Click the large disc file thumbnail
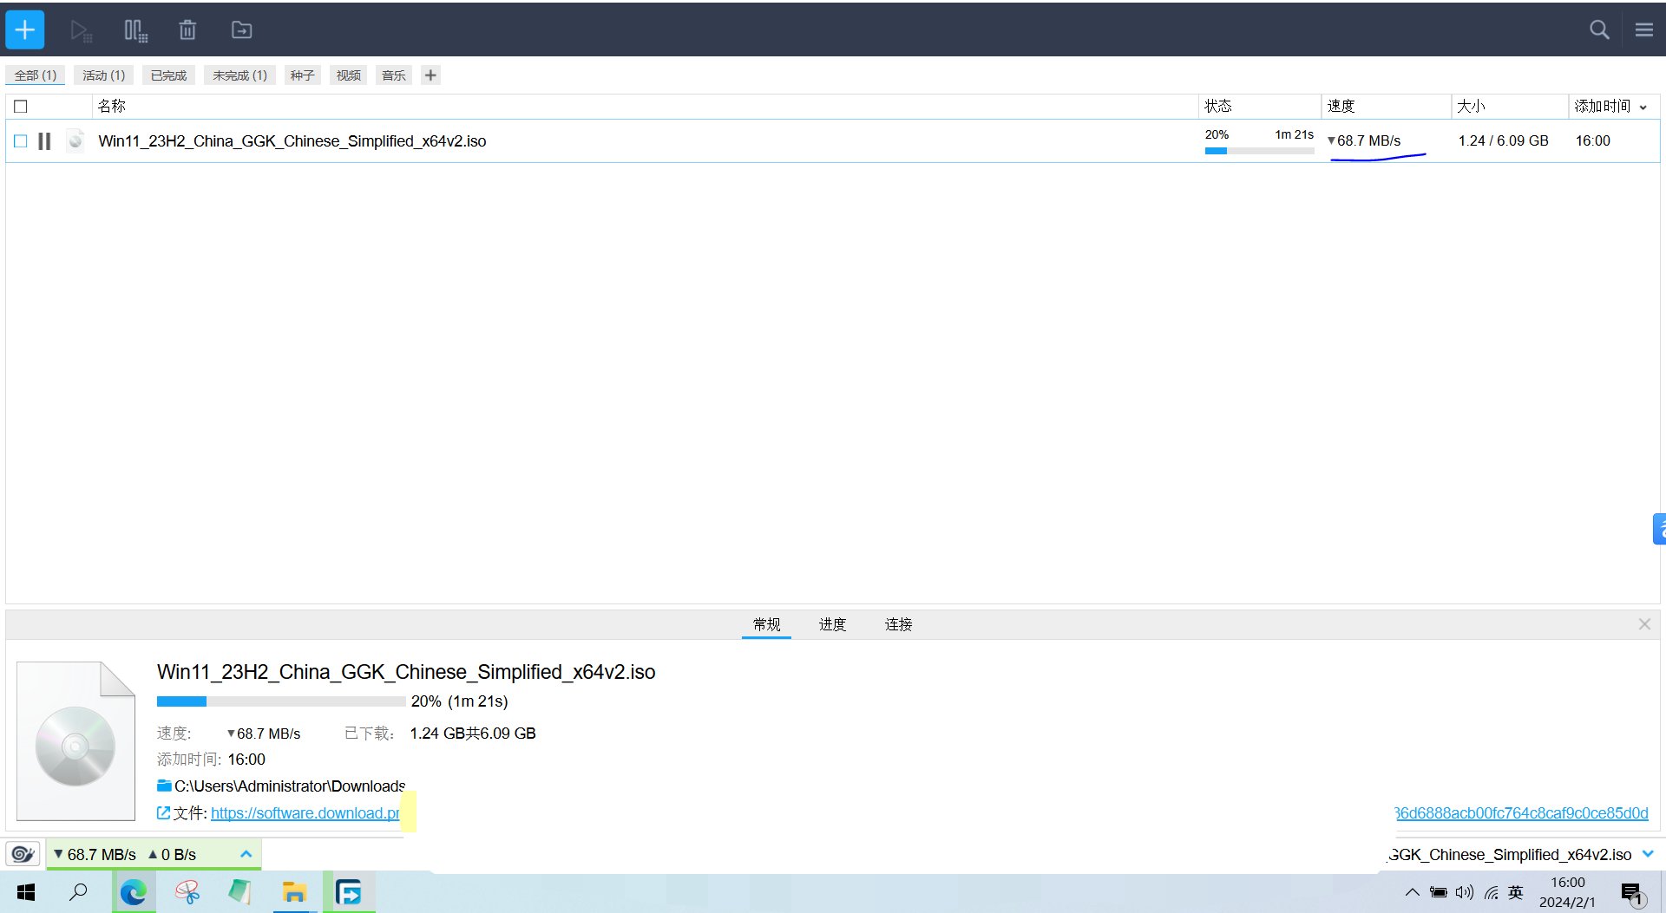The height and width of the screenshot is (913, 1666). pos(75,741)
